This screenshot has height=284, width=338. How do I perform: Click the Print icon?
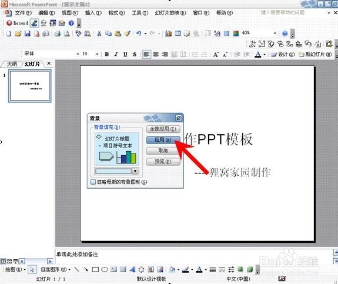pyautogui.click(x=58, y=34)
